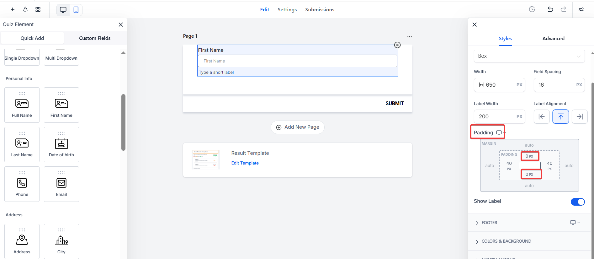
Task: Click the undo arrow icon
Action: tap(550, 9)
